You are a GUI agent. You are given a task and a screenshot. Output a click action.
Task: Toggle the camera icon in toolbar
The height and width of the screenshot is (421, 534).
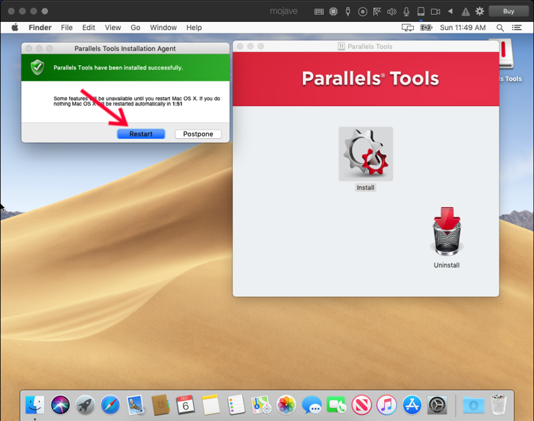435,11
